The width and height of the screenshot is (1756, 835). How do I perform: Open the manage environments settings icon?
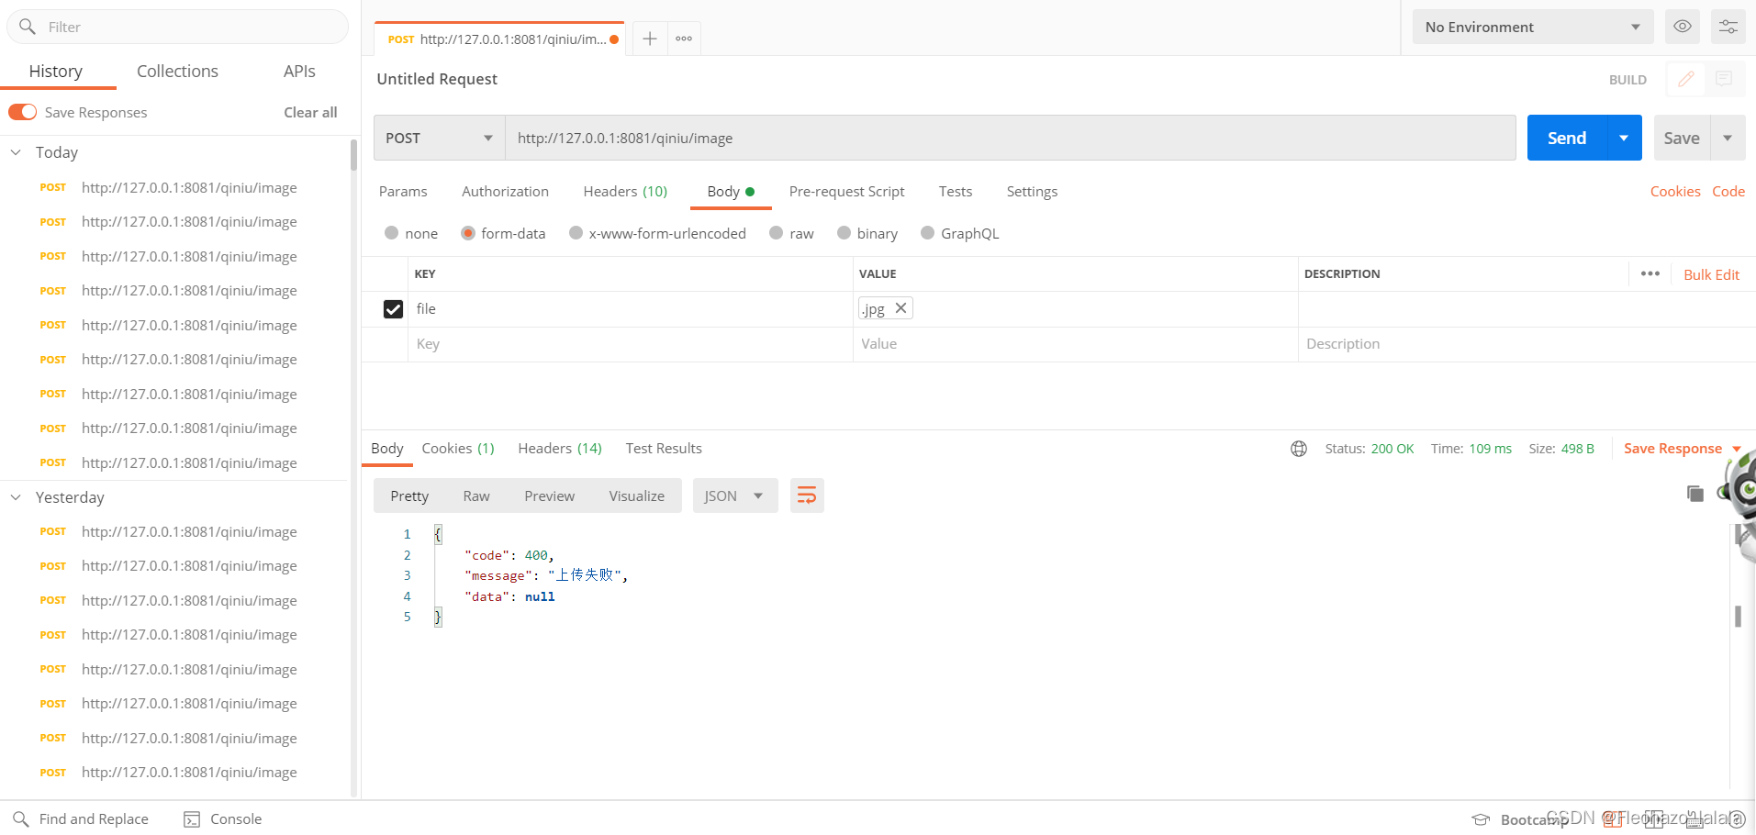tap(1728, 27)
